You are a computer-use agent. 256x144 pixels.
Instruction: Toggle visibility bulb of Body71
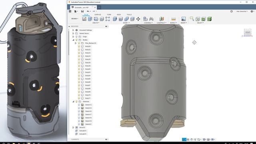79,98
